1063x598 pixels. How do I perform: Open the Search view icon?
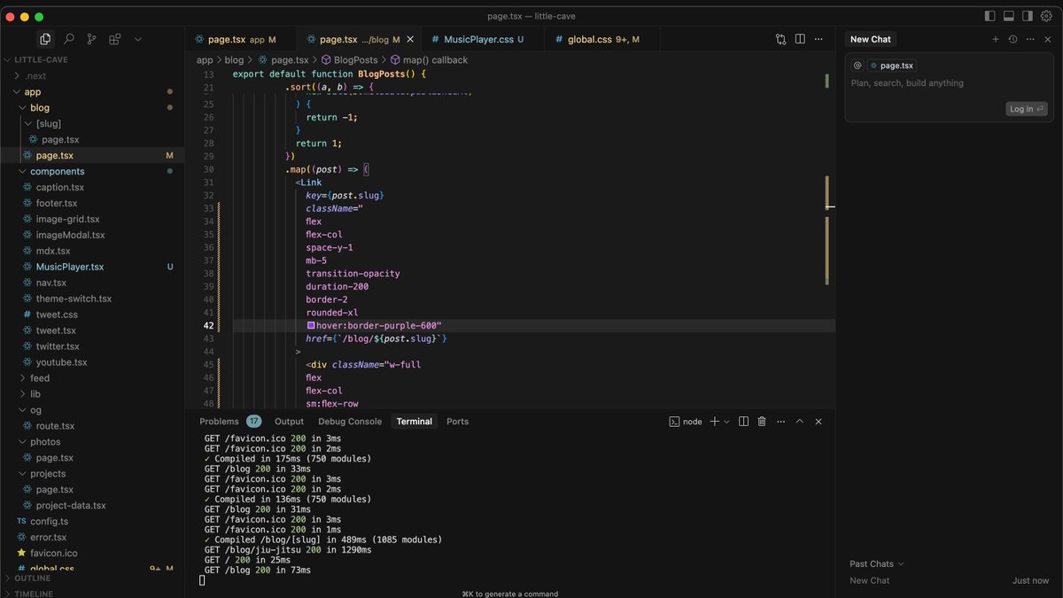point(69,39)
